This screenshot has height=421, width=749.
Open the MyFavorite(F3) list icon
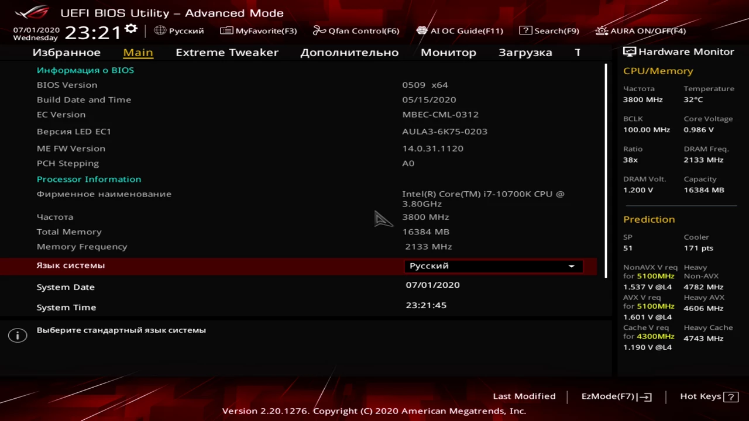pyautogui.click(x=226, y=30)
